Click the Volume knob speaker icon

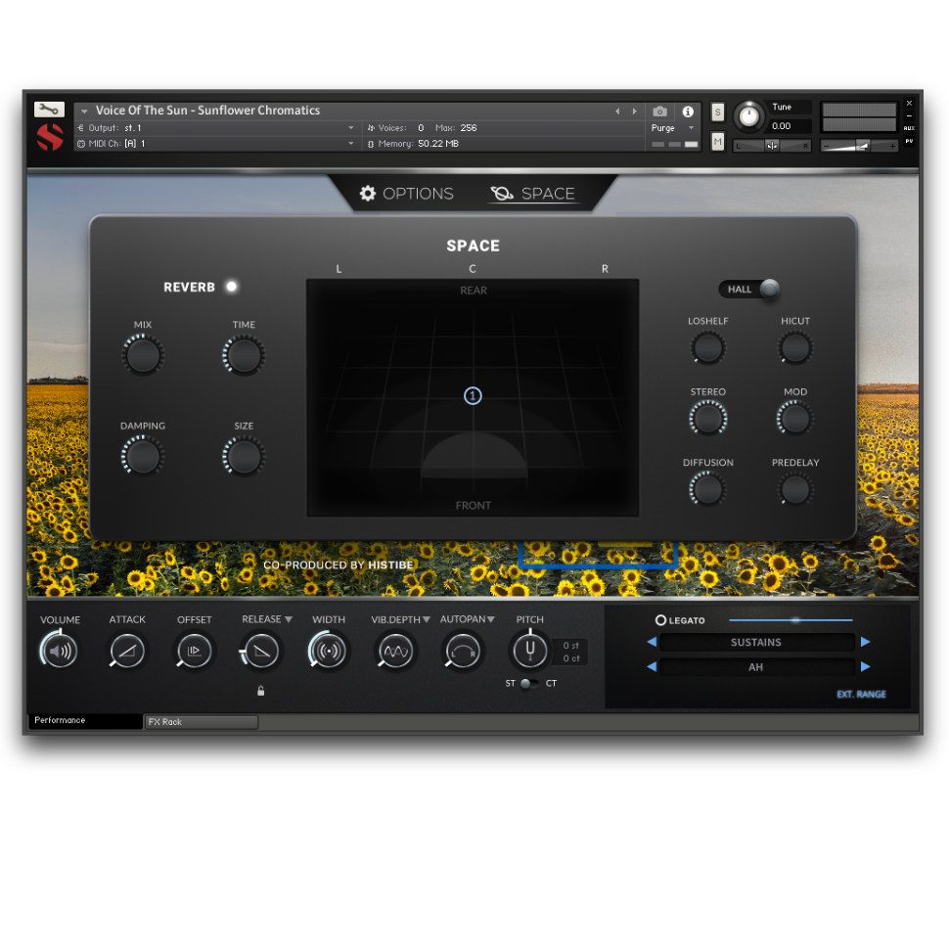(60, 652)
